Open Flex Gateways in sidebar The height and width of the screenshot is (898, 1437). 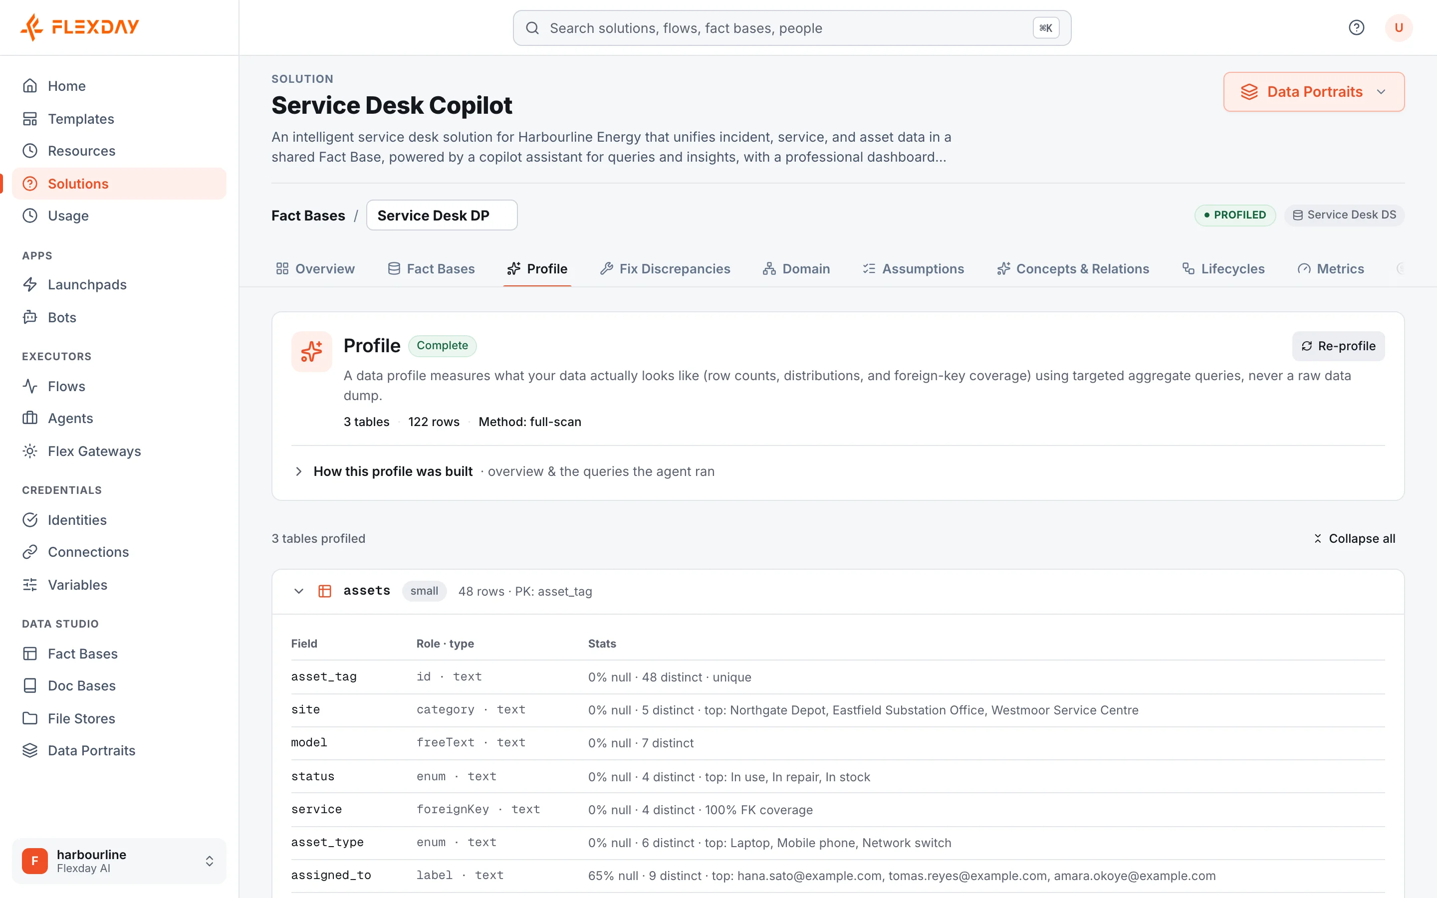point(119,451)
